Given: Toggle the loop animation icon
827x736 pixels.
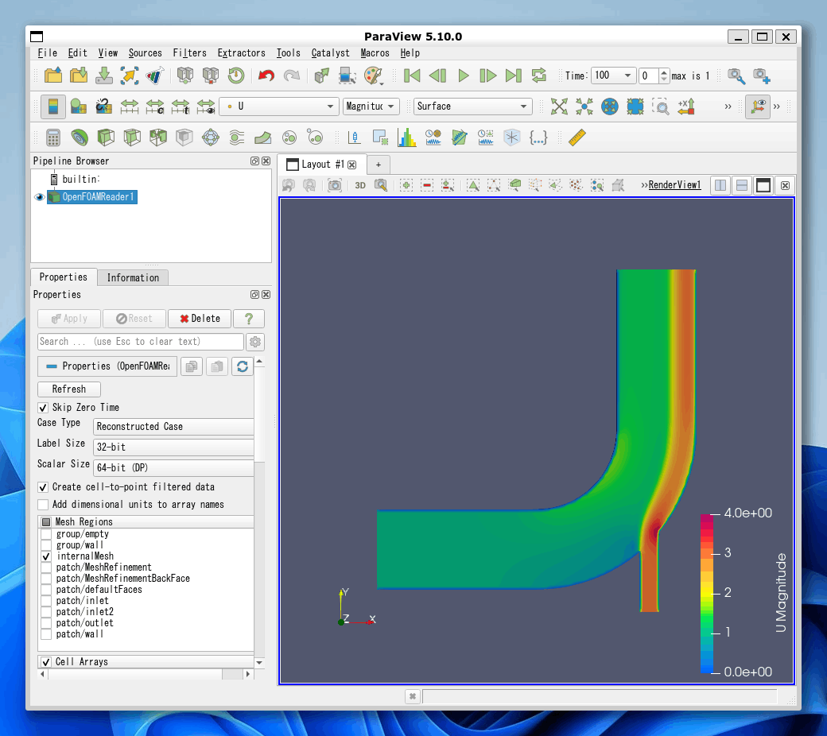Looking at the screenshot, I should point(539,76).
